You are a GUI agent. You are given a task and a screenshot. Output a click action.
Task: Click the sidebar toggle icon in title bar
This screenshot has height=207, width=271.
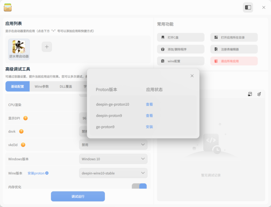[x=248, y=7]
